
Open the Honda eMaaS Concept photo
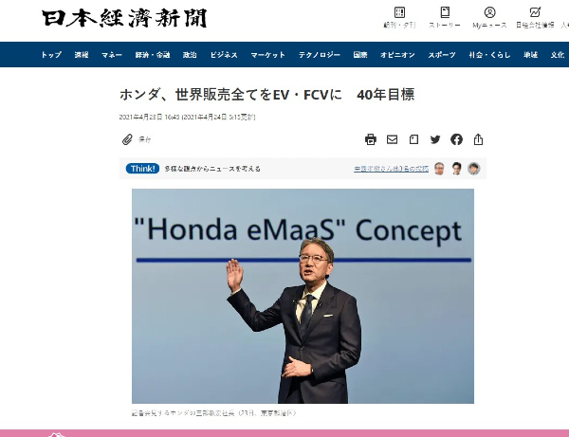pyautogui.click(x=303, y=296)
